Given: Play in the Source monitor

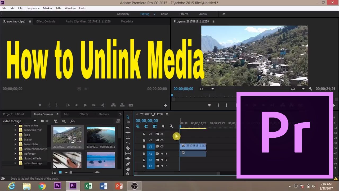Looking at the screenshot, I should tap(85, 105).
